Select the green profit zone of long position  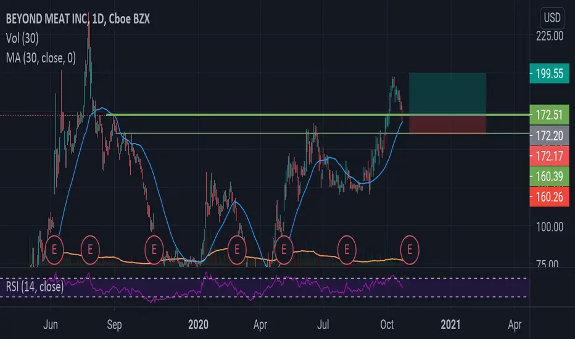coord(447,94)
